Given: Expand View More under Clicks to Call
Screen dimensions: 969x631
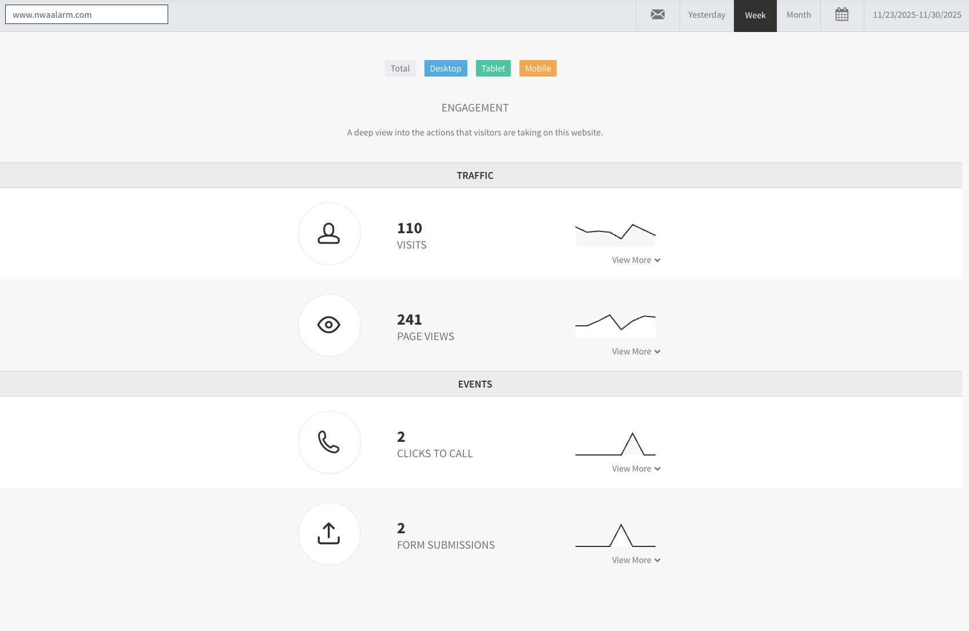Looking at the screenshot, I should tap(636, 469).
